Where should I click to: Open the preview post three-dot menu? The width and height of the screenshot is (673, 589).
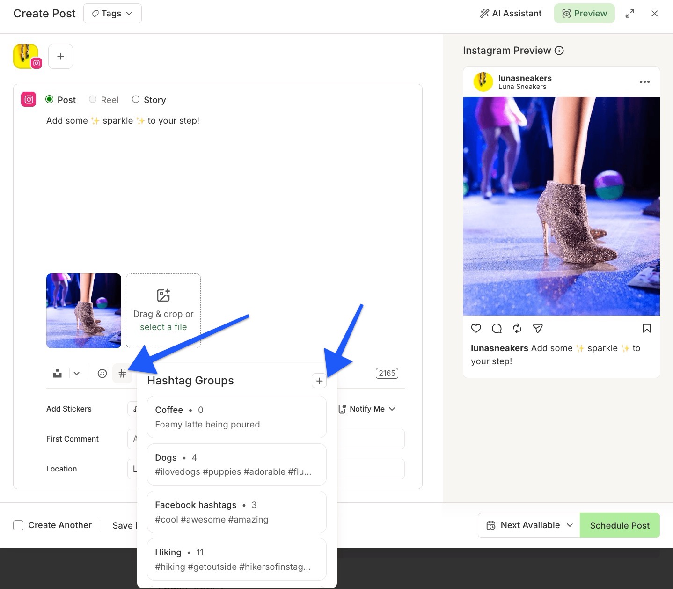click(644, 82)
